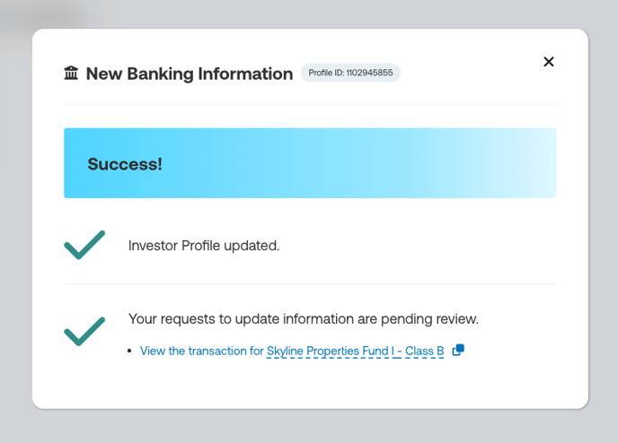Click the blue Success banner
The width and height of the screenshot is (618, 443).
pyautogui.click(x=310, y=163)
